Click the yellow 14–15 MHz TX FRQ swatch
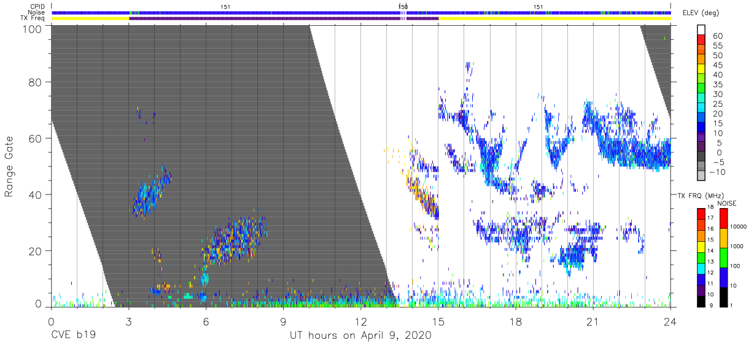This screenshot has width=754, height=348. (701, 246)
